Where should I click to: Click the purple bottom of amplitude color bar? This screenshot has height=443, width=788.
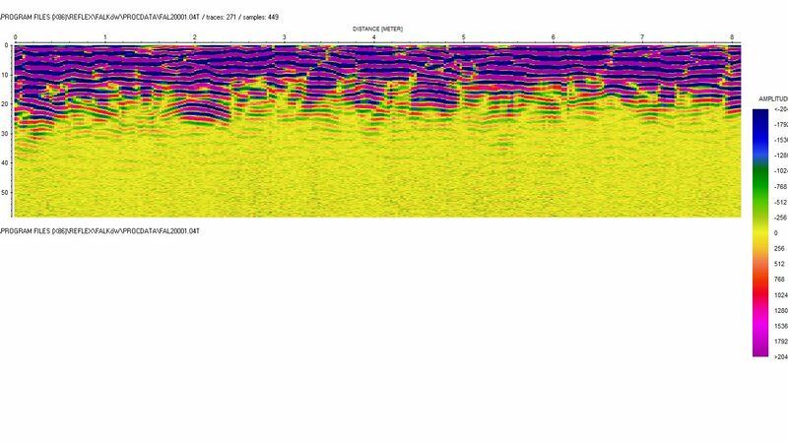[760, 345]
